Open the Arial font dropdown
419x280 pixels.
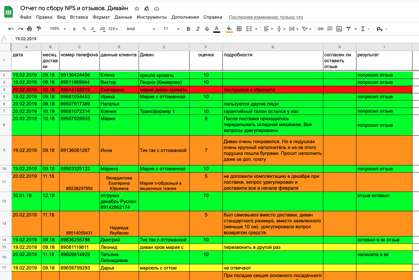[141, 29]
